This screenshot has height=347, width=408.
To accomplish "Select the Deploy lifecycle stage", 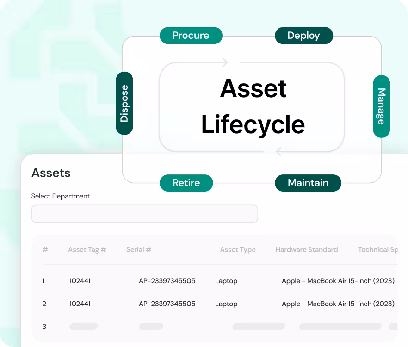I will click(x=303, y=36).
